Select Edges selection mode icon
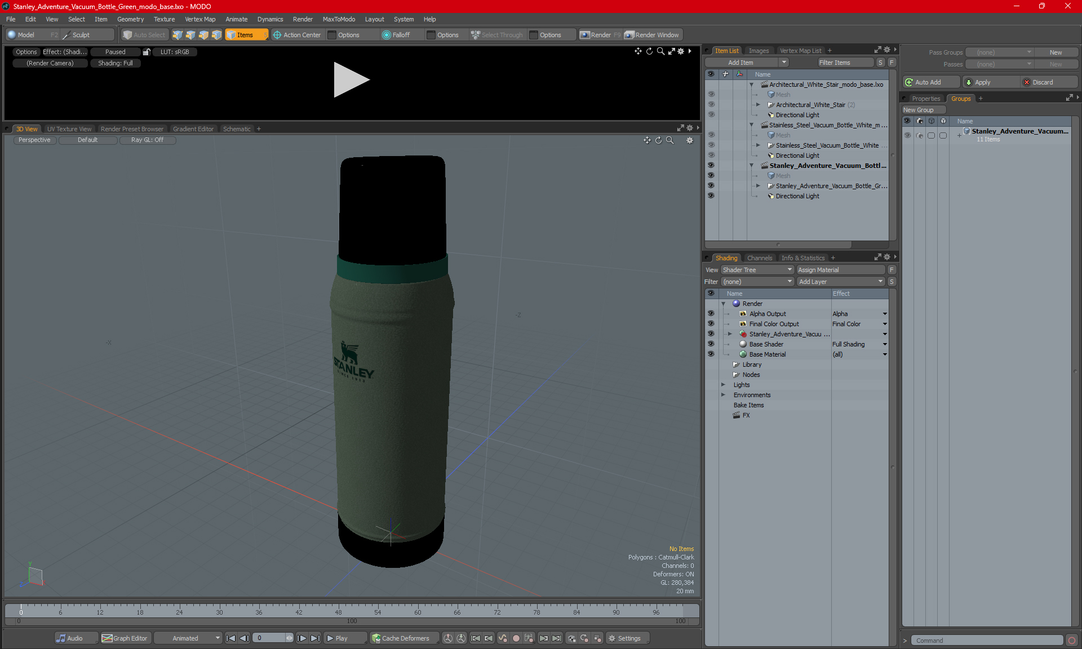Viewport: 1082px width, 649px height. point(190,35)
